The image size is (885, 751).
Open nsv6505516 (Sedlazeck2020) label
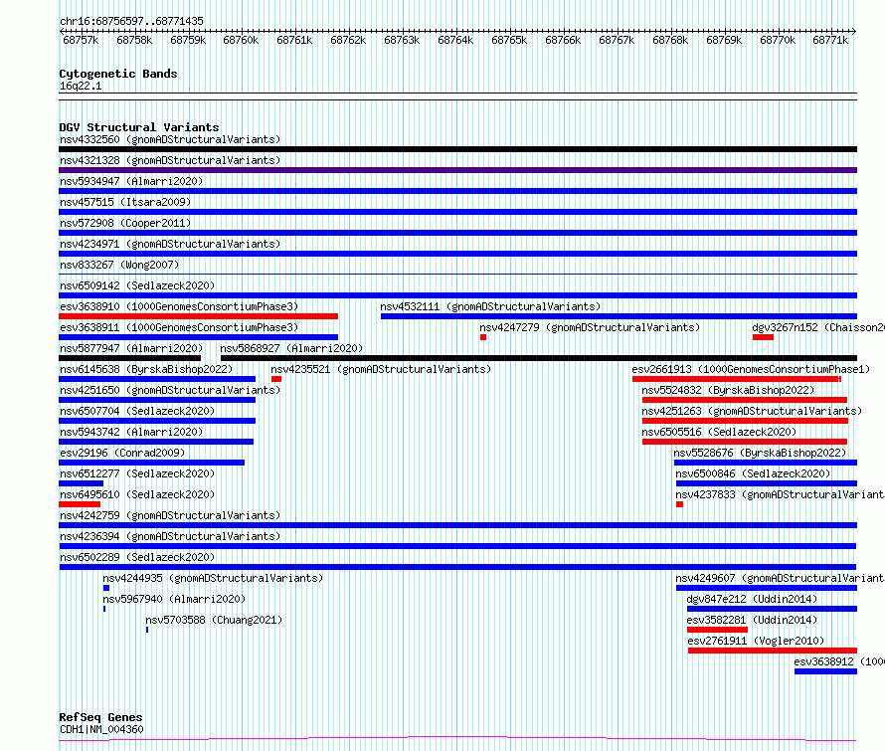click(x=719, y=432)
